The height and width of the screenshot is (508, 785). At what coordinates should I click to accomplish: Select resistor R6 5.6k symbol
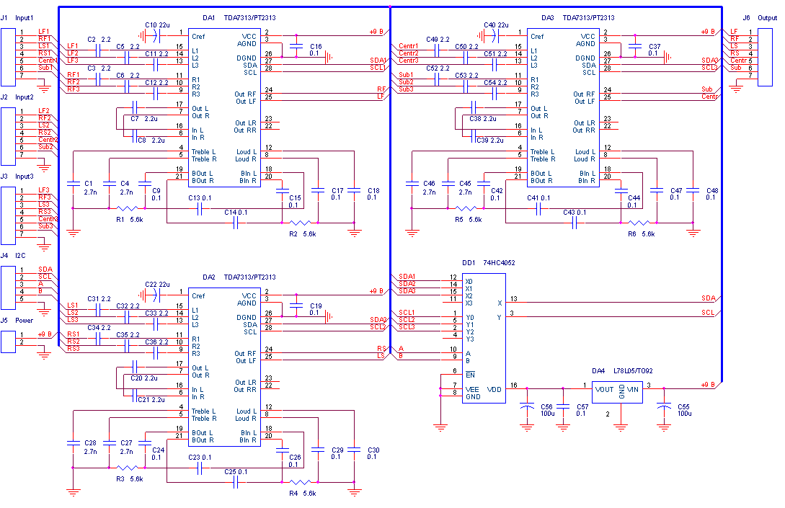pyautogui.click(x=639, y=223)
